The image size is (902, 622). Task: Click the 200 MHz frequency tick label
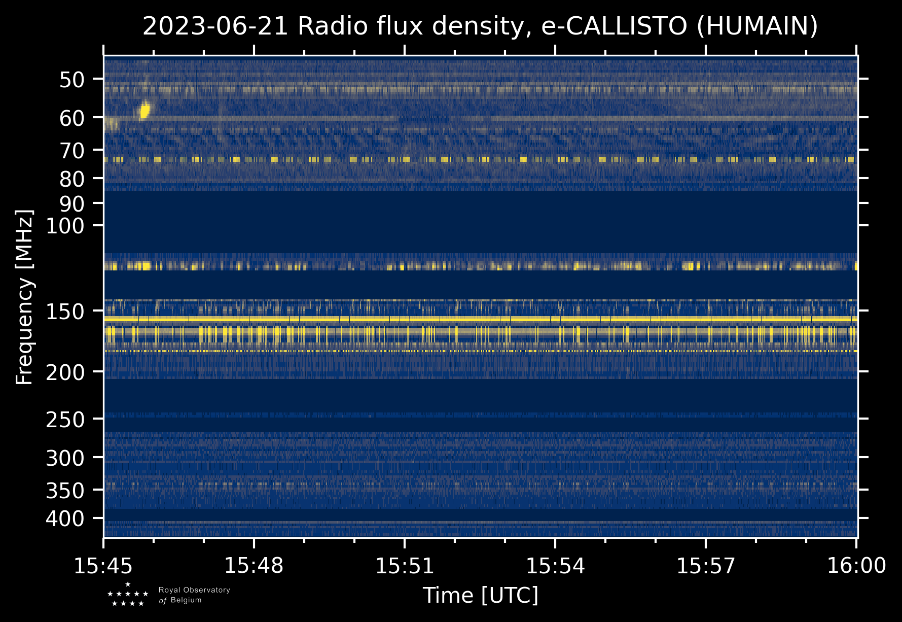[x=65, y=373]
